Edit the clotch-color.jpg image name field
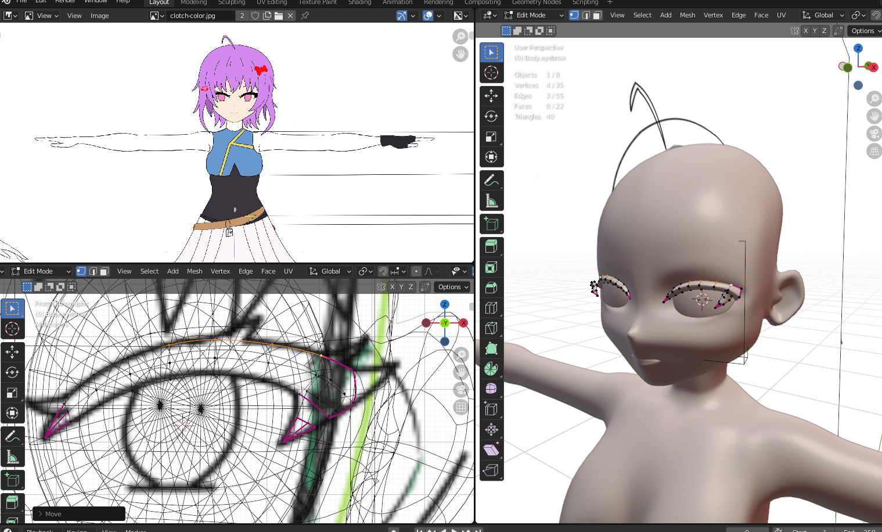Image resolution: width=882 pixels, height=532 pixels. point(200,16)
